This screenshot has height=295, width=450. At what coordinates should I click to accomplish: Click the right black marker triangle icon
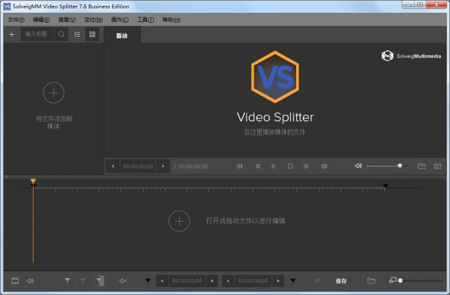(293, 281)
